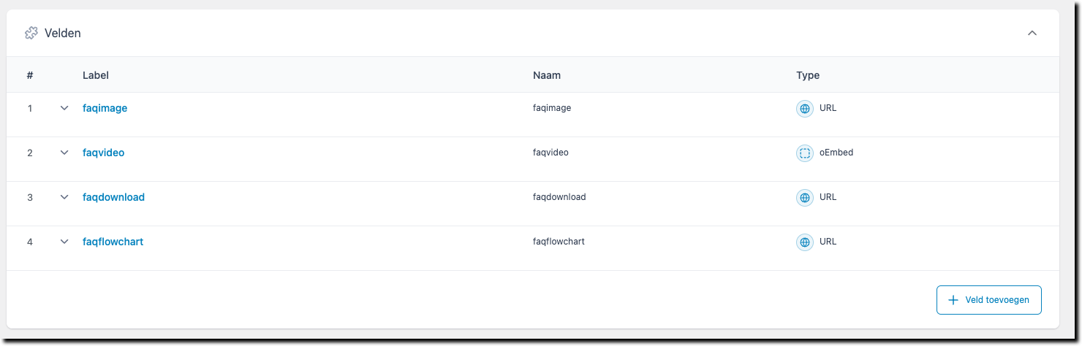Open the faqvideo field label link
The width and height of the screenshot is (1082, 346).
pos(104,153)
